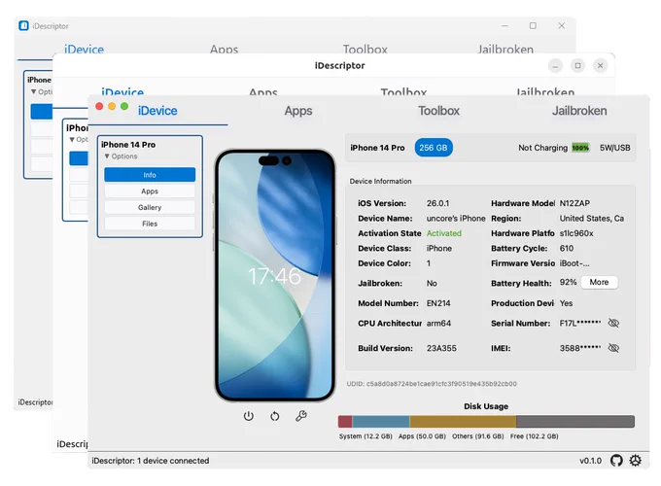Click the green Activated status text
The width and height of the screenshot is (661, 486).
pos(444,233)
